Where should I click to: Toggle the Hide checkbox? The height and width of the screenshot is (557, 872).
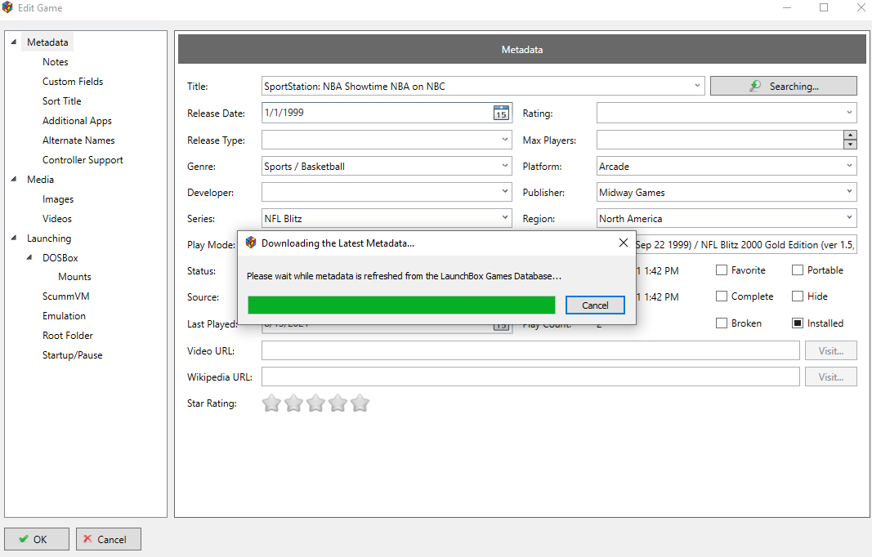coord(798,296)
